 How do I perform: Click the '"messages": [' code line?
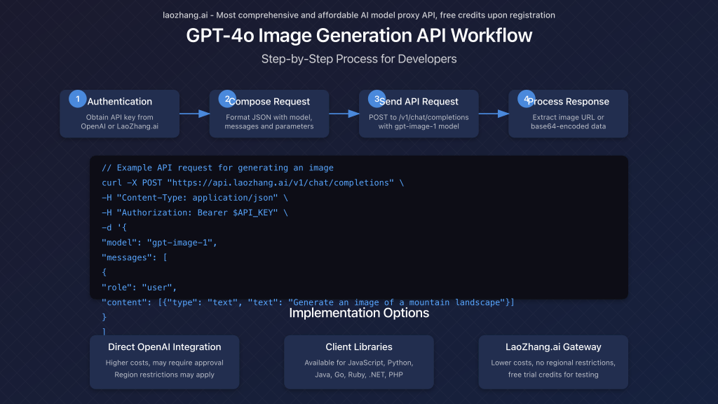pos(135,257)
